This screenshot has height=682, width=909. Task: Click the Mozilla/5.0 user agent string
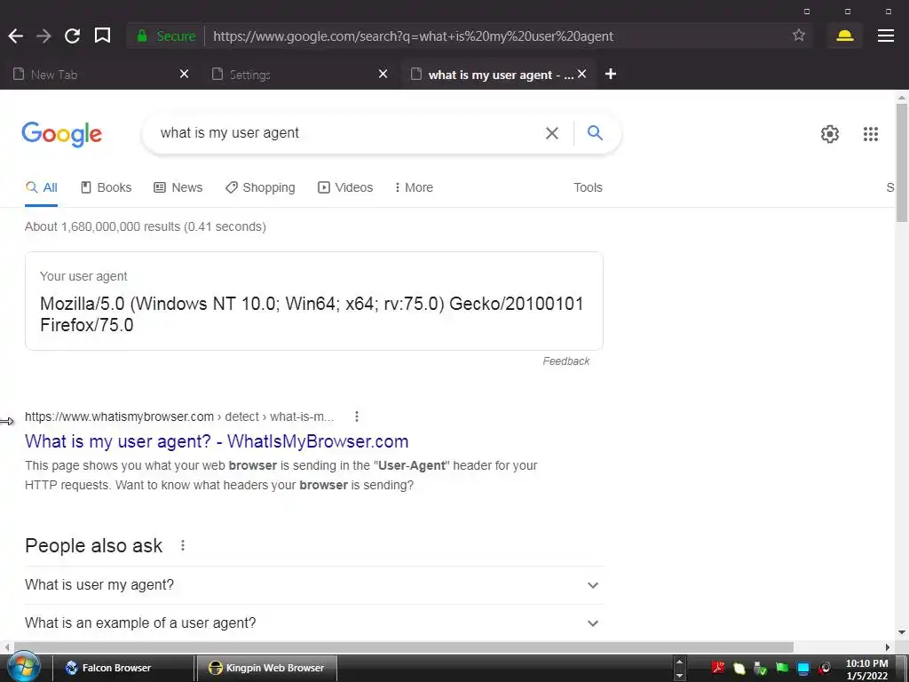[x=312, y=313]
